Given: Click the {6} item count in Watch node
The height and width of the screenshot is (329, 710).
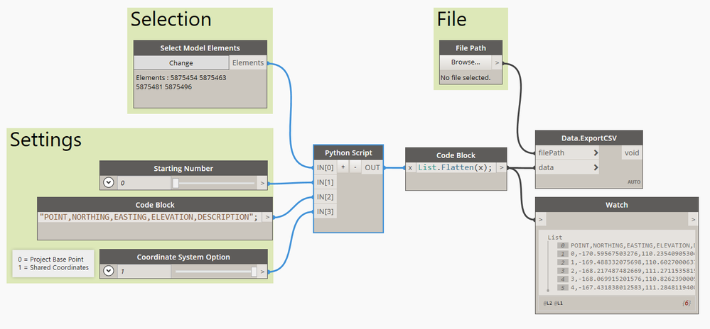Looking at the screenshot, I should tap(687, 303).
